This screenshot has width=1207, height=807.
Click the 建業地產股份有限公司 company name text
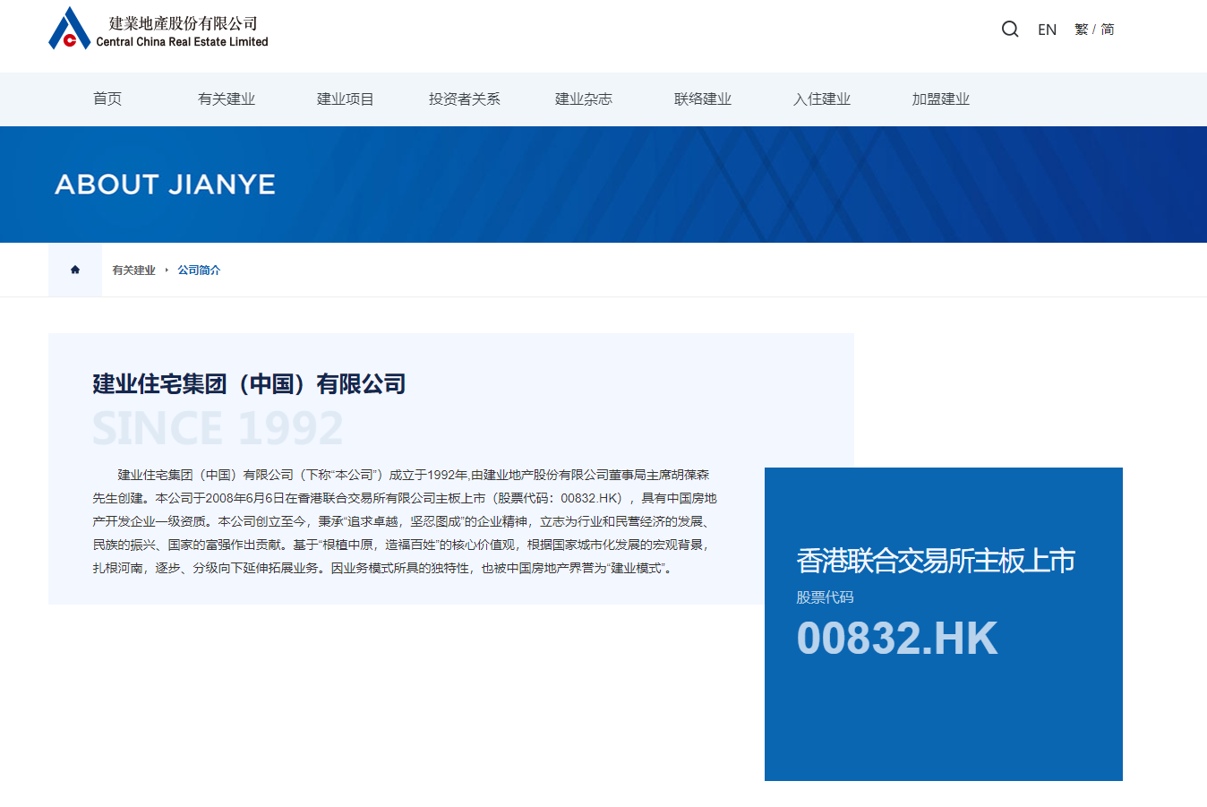(184, 23)
